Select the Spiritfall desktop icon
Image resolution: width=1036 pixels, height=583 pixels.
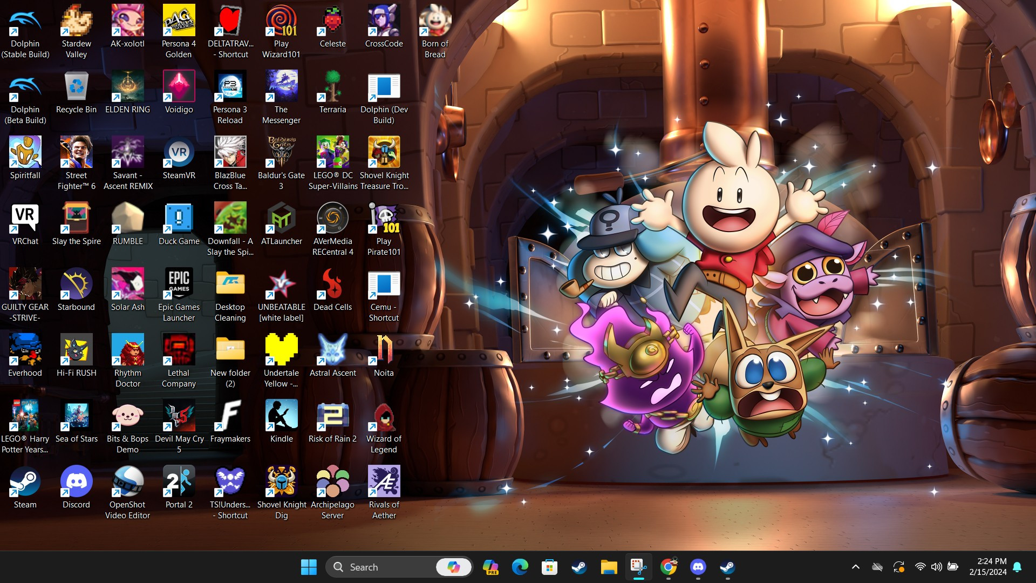[25, 158]
